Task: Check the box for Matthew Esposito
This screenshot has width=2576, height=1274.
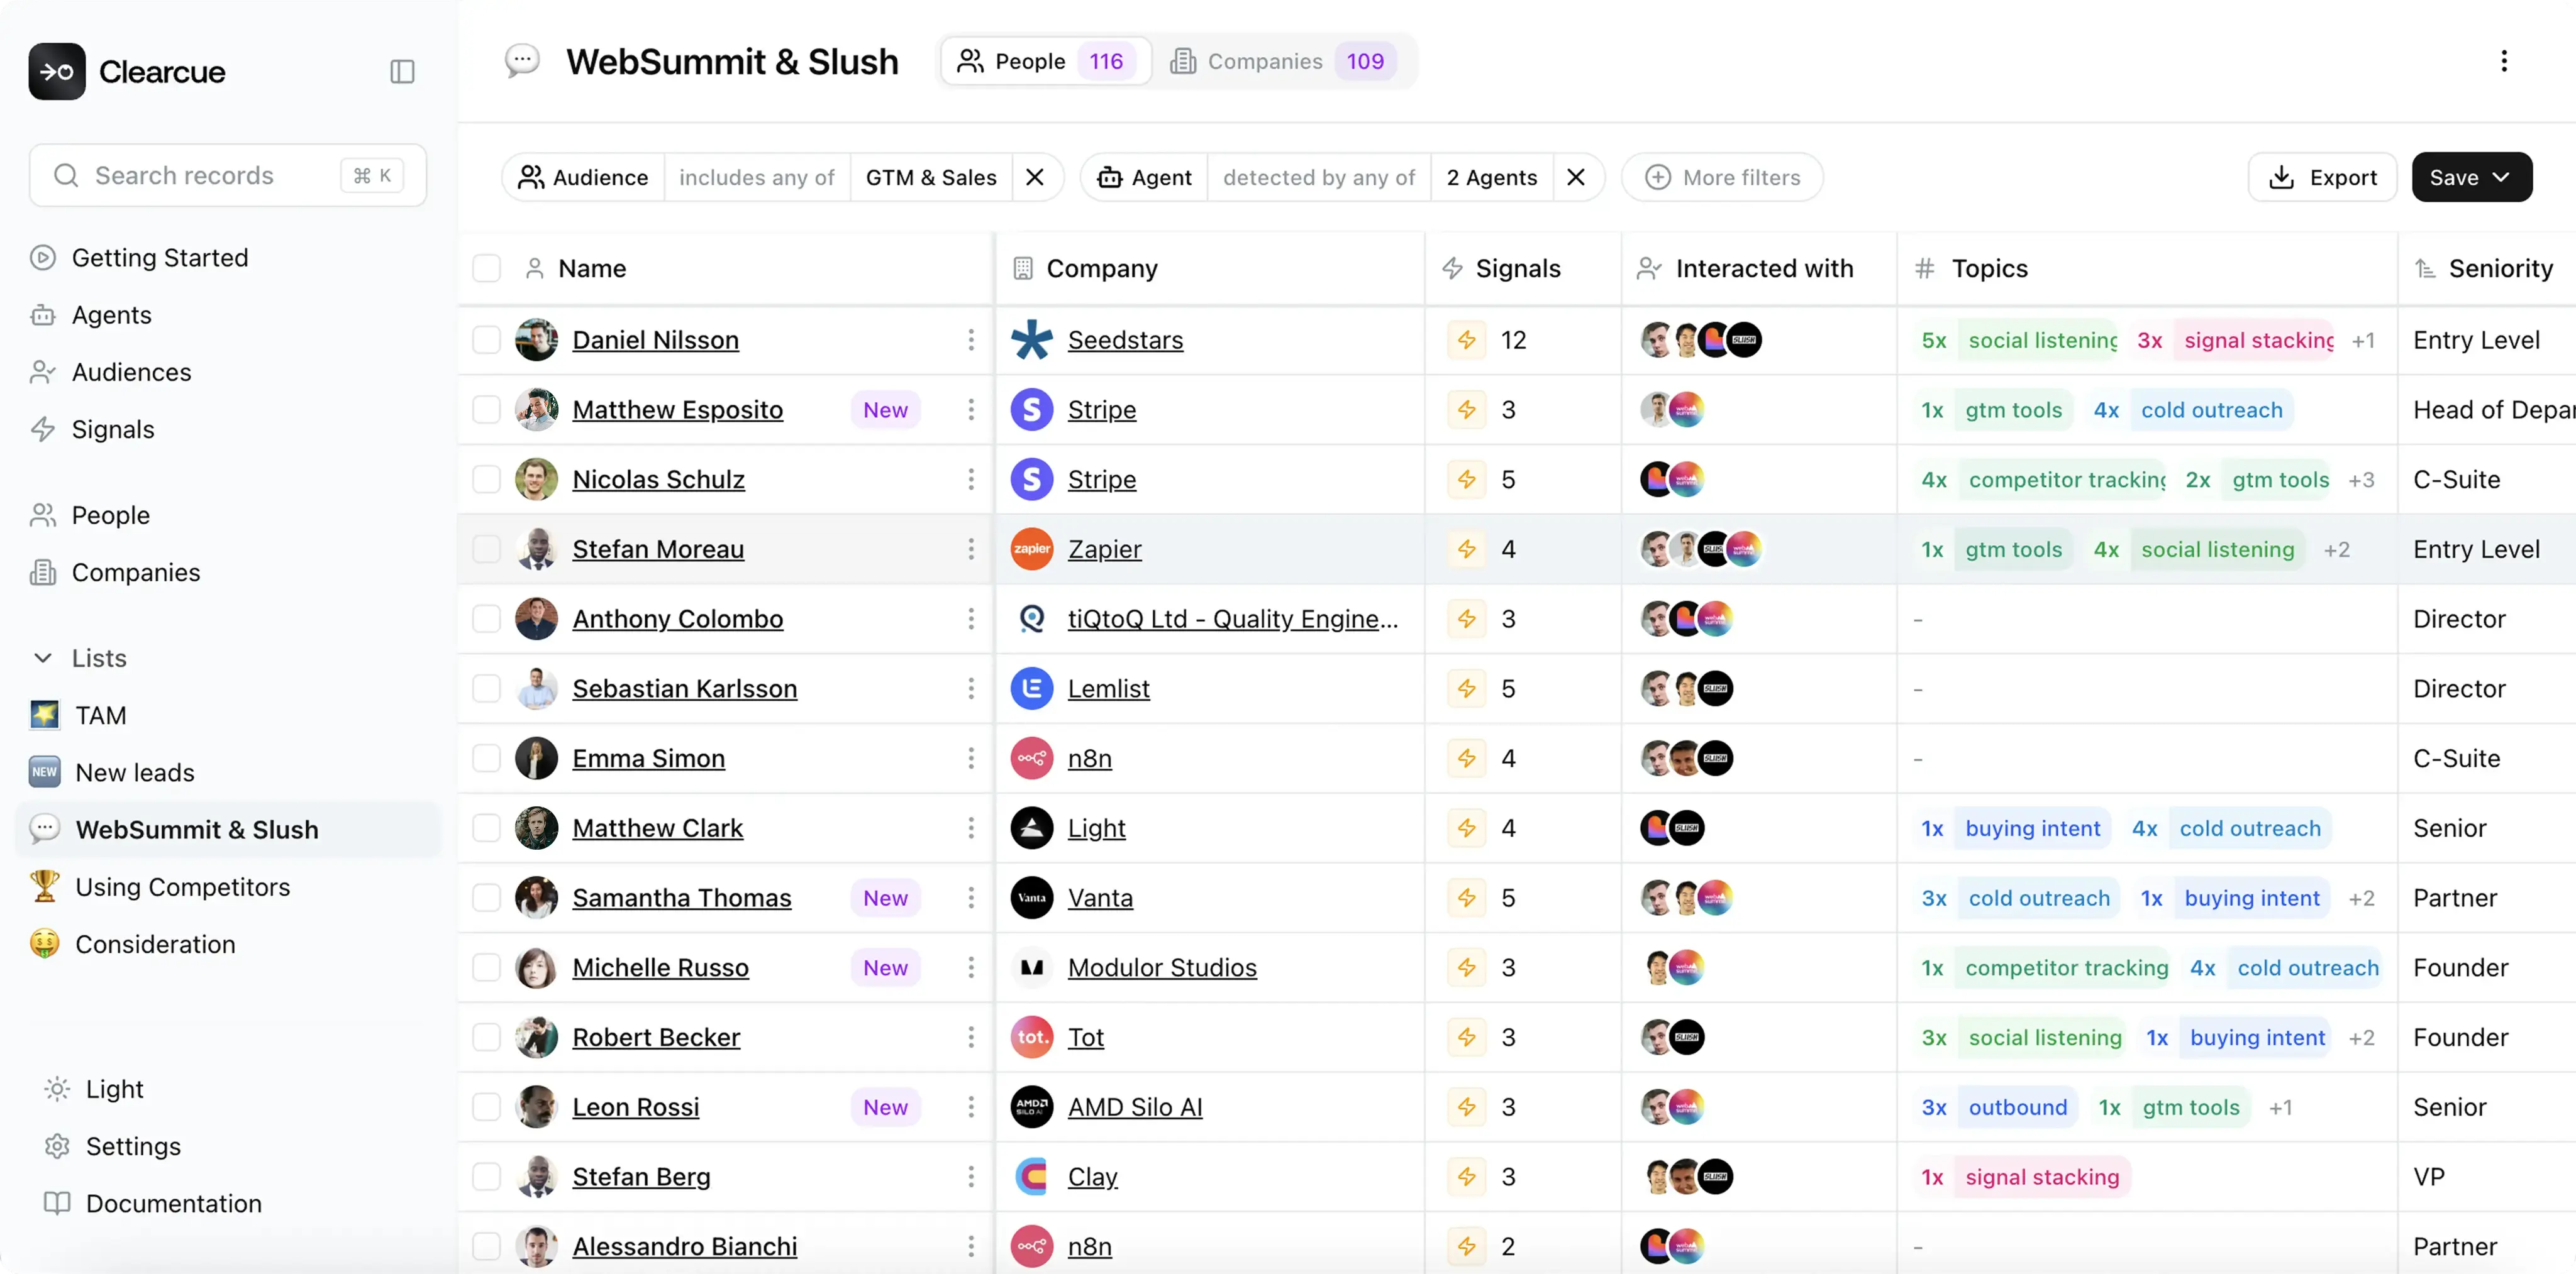Action: point(486,410)
